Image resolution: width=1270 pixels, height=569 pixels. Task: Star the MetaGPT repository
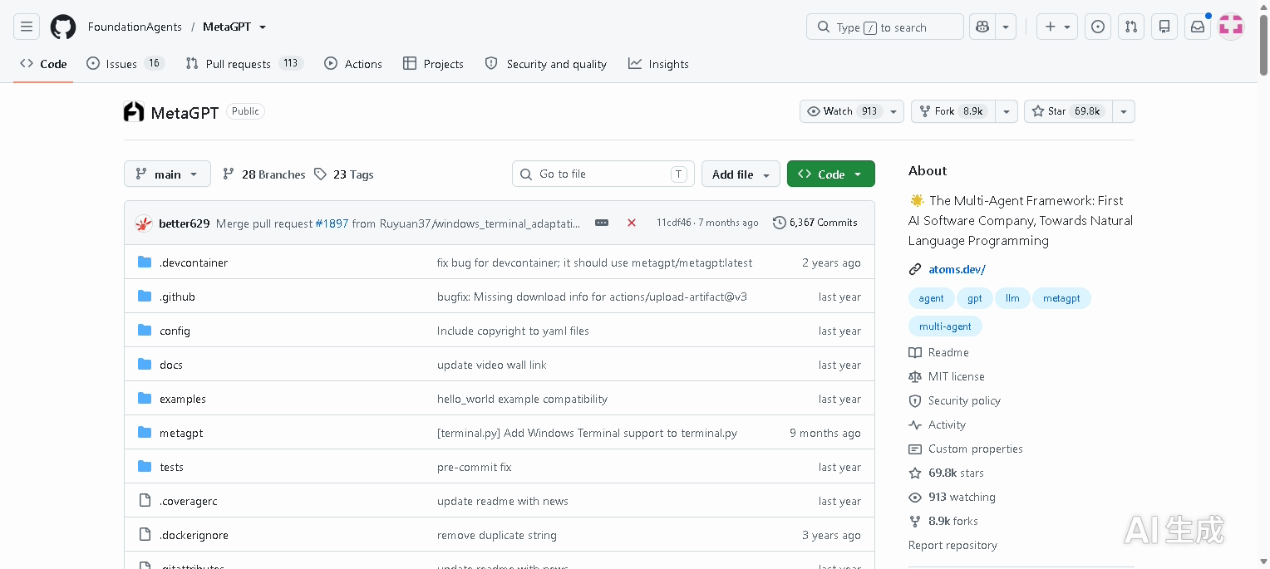[x=1067, y=111]
